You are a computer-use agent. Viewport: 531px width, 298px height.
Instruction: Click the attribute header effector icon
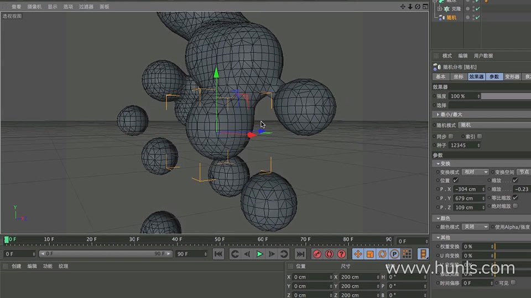coord(437,67)
